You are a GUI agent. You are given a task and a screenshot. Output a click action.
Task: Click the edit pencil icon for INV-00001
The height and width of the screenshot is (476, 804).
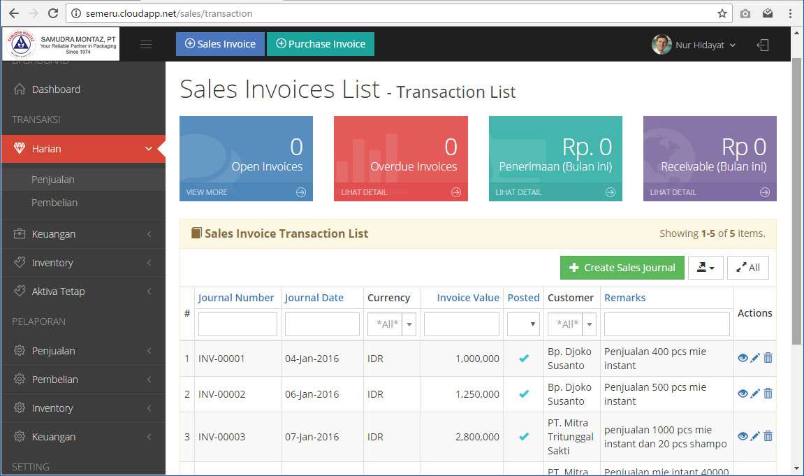click(755, 358)
